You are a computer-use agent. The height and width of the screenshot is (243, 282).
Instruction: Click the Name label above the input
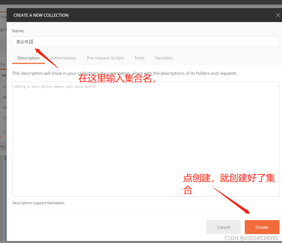point(18,31)
